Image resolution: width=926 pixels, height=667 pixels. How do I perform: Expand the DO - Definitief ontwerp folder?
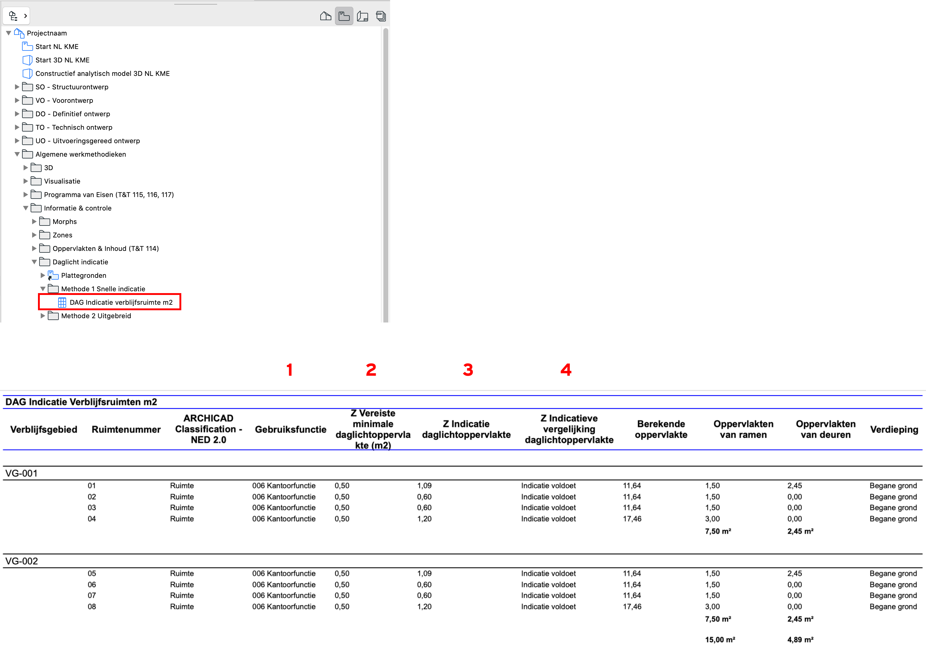(17, 114)
